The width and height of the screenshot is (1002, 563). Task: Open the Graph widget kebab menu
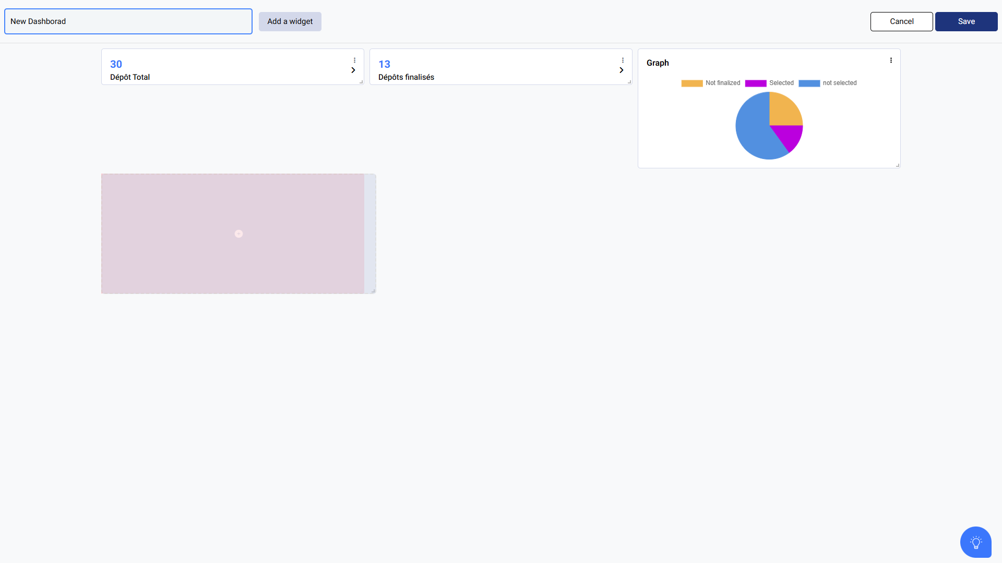891,60
